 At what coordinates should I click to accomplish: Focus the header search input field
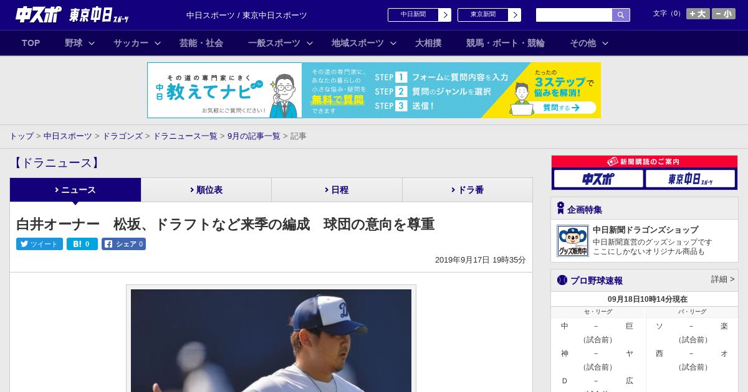[574, 15]
